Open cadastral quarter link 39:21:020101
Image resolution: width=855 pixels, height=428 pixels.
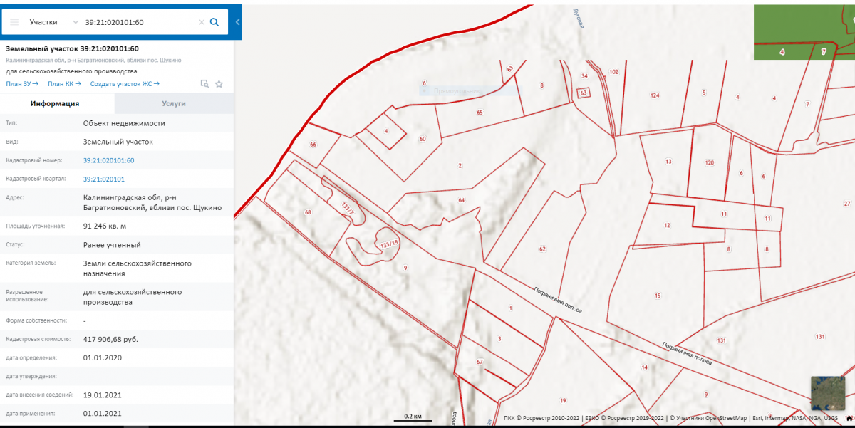[x=103, y=179]
